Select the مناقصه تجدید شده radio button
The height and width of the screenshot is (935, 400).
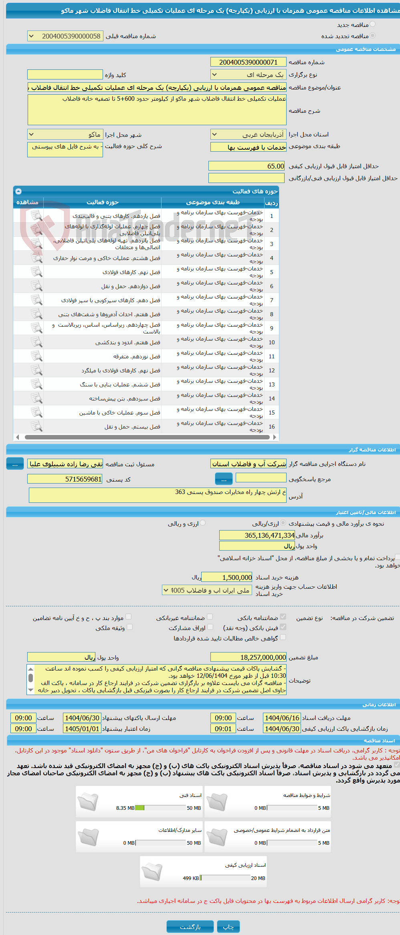coord(373,36)
